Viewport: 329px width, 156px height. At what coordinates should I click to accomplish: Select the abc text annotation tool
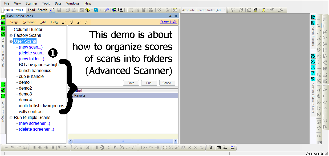325,90
